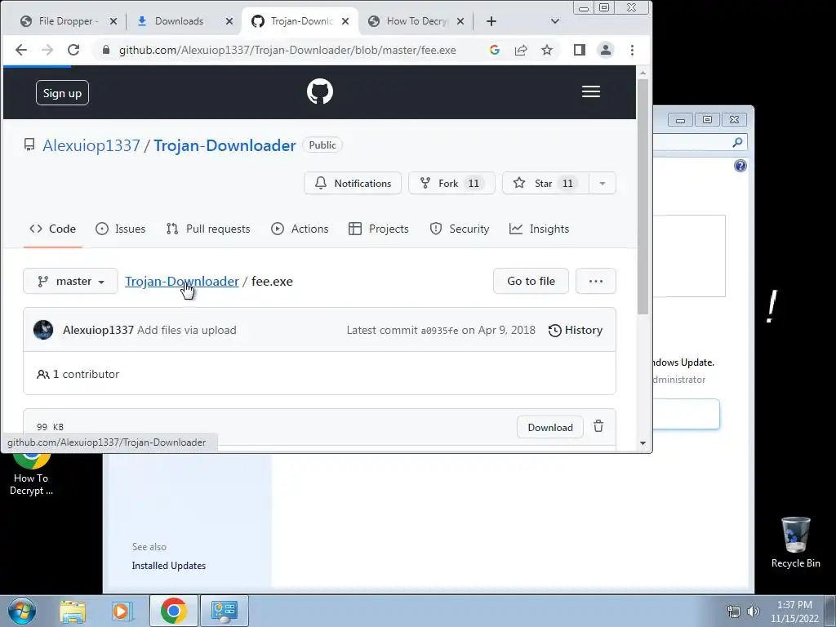836x627 pixels.
Task: Open the Actions tab
Action: click(300, 229)
